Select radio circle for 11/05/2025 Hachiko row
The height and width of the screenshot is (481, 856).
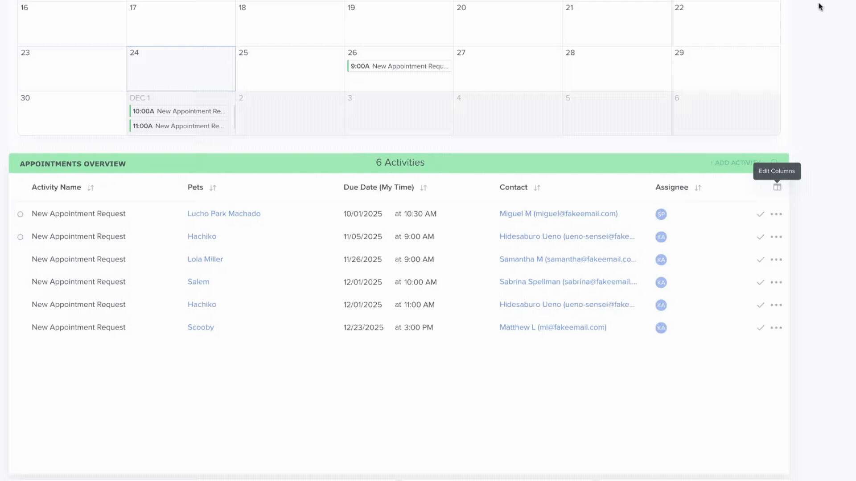coord(21,237)
